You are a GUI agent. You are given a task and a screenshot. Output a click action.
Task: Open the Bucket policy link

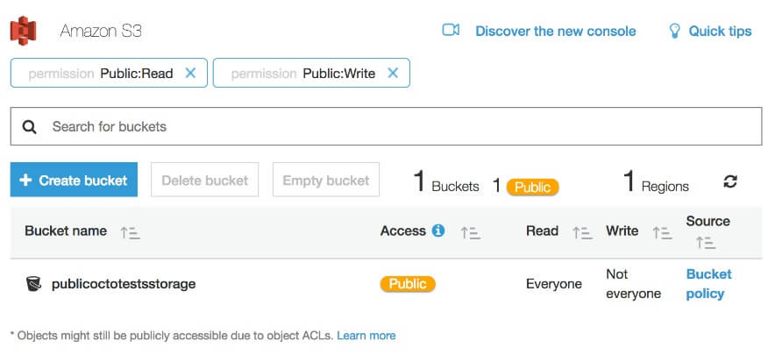pos(708,284)
